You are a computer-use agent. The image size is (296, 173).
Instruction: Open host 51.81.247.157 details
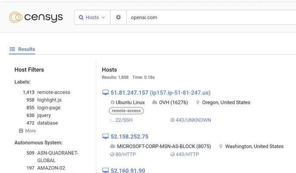pyautogui.click(x=160, y=93)
